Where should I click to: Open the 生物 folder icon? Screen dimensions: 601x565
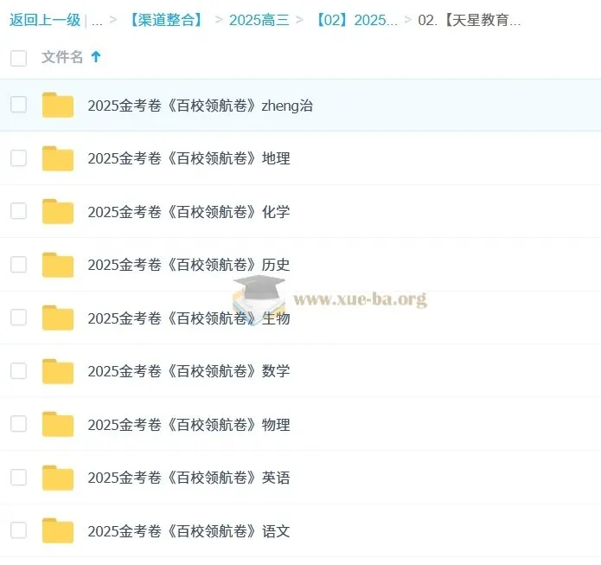pos(57,318)
